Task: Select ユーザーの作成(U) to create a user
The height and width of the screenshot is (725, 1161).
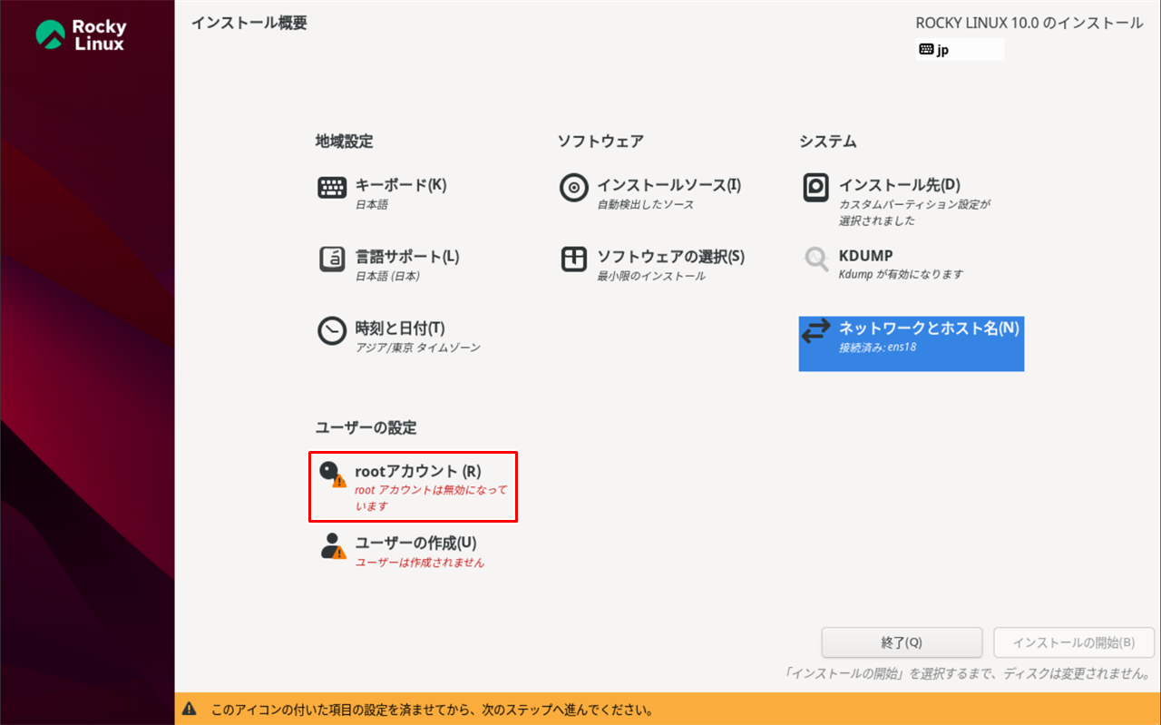Action: (x=407, y=544)
